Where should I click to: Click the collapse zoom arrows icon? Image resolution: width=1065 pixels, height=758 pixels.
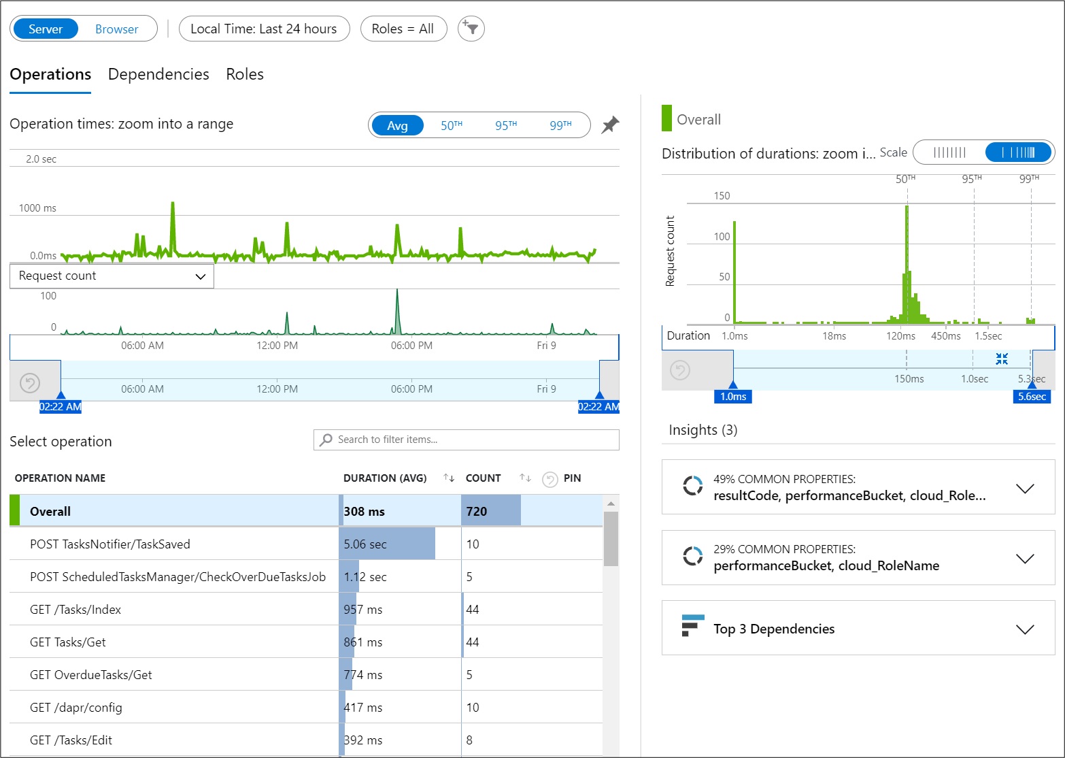tap(1002, 359)
